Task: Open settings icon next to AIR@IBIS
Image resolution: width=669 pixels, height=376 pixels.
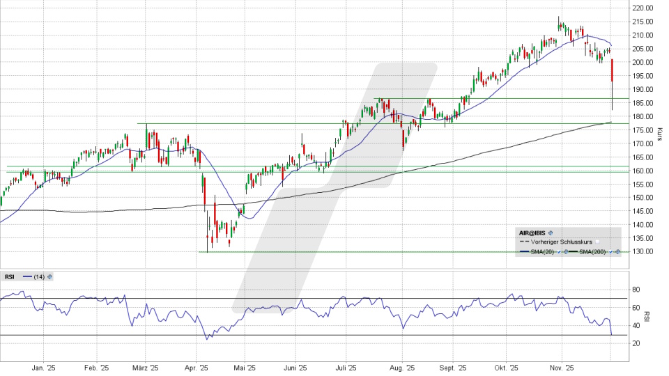Action: [551, 232]
